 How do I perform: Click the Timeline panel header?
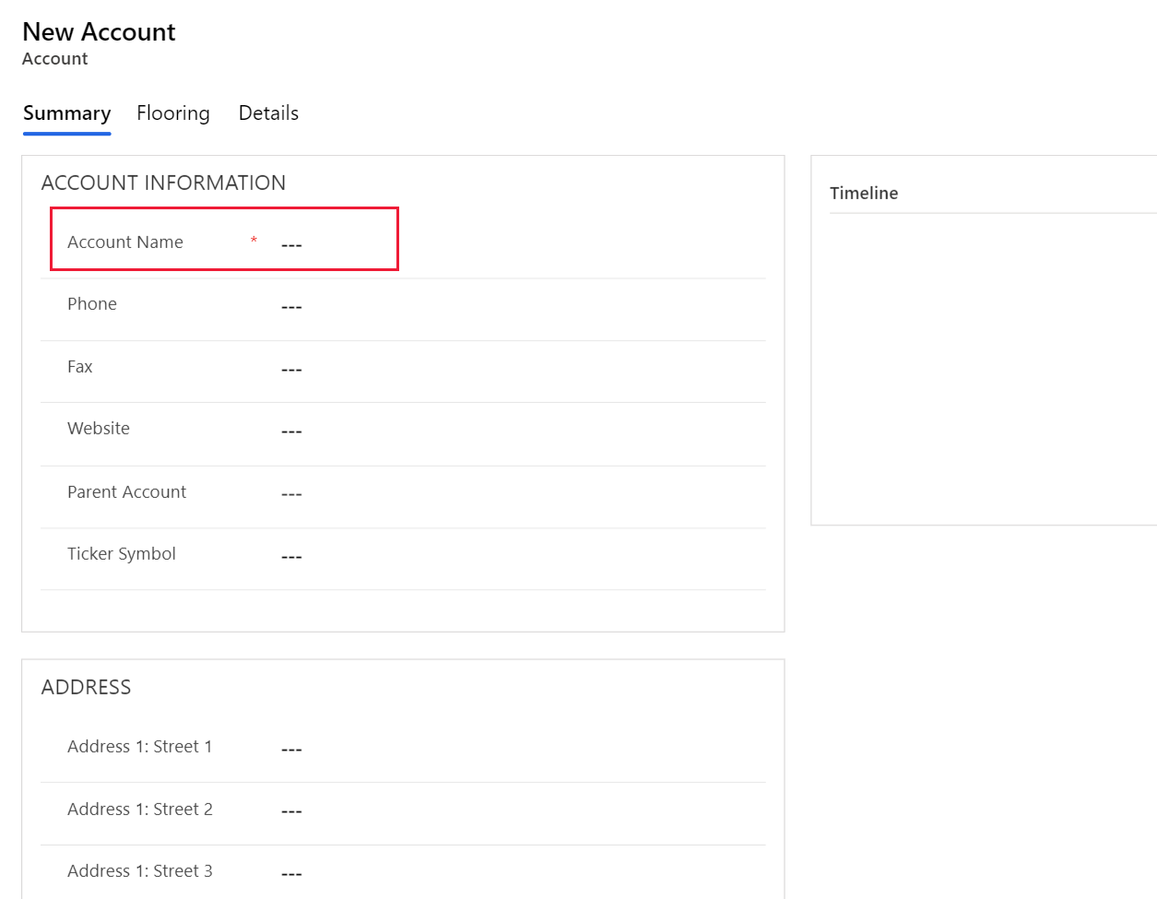[x=864, y=193]
